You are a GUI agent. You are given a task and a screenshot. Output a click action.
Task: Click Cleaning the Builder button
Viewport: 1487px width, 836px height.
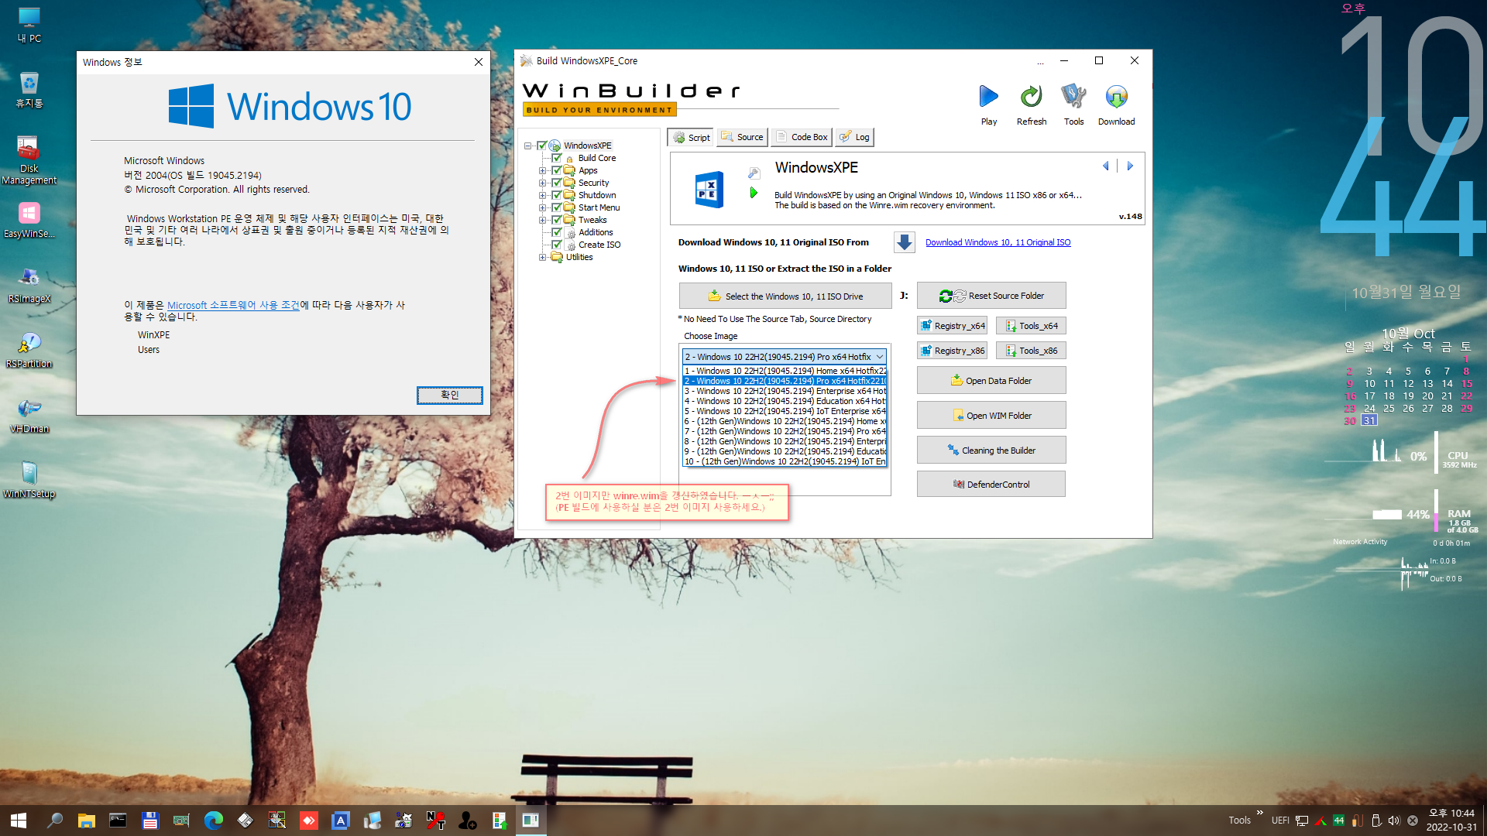(x=991, y=451)
